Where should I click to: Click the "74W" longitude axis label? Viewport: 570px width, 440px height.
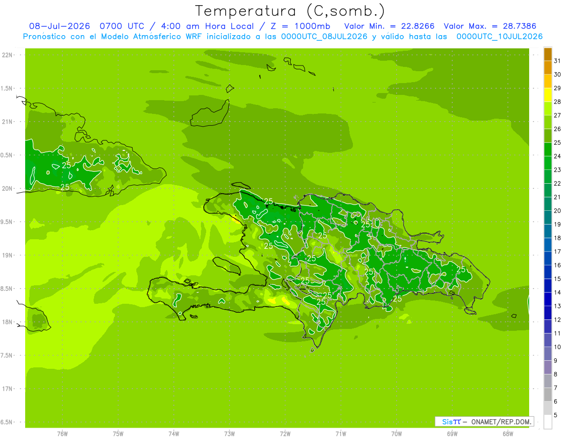(173, 433)
